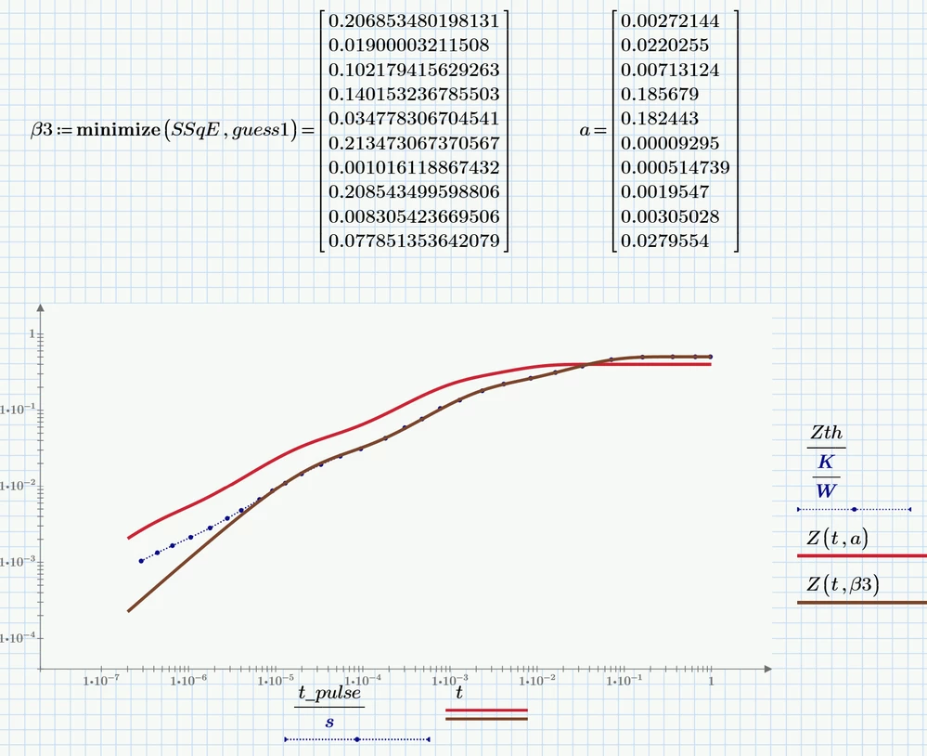This screenshot has height=756, width=927.
Task: Click the β3 result vector
Action: coord(413,131)
